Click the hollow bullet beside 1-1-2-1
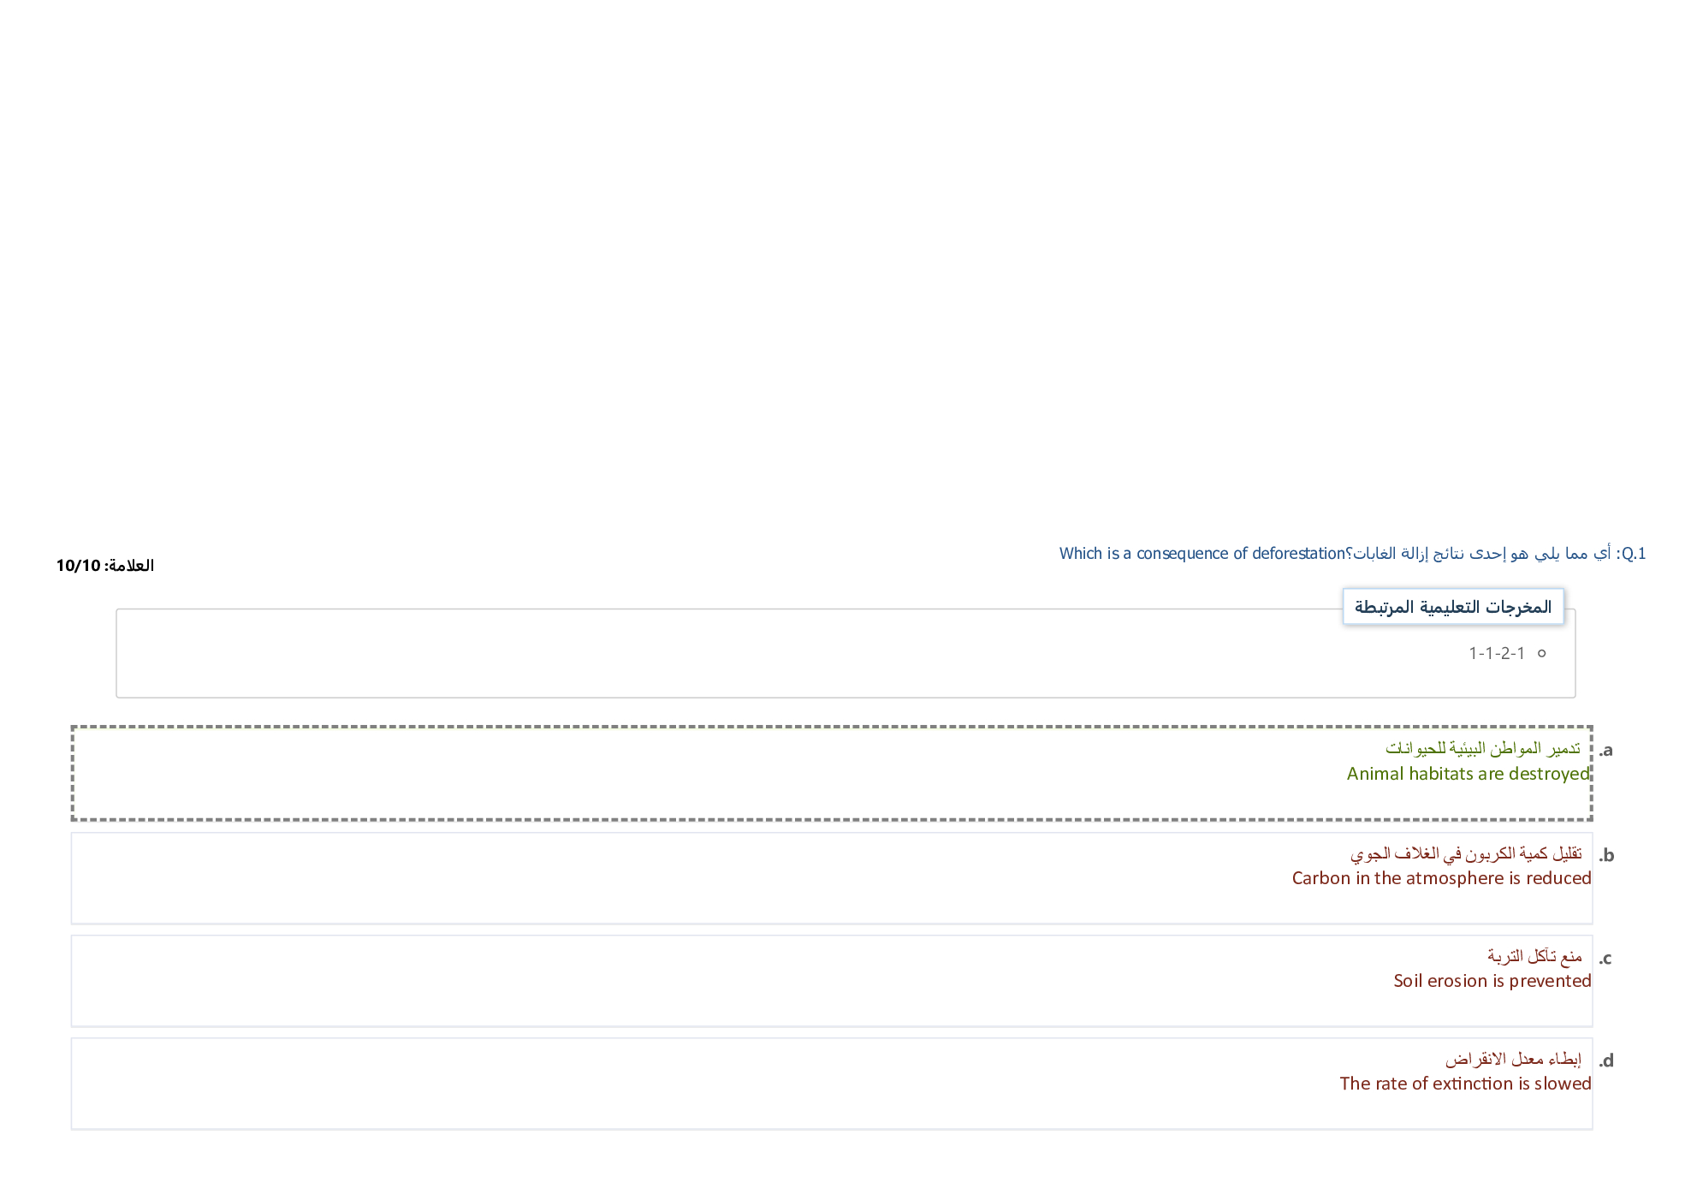 coord(1541,654)
